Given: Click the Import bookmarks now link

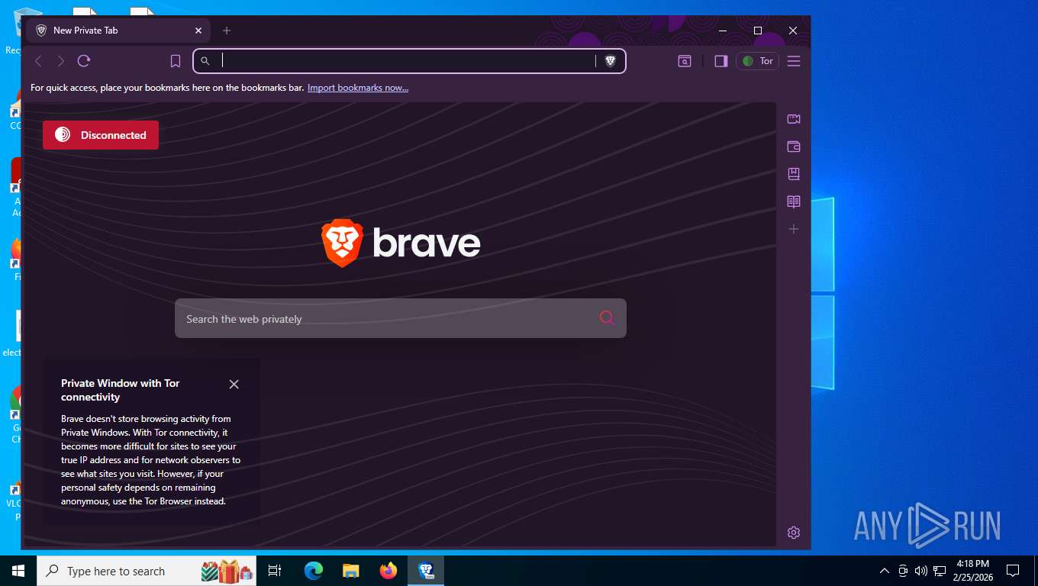Looking at the screenshot, I should 358,88.
